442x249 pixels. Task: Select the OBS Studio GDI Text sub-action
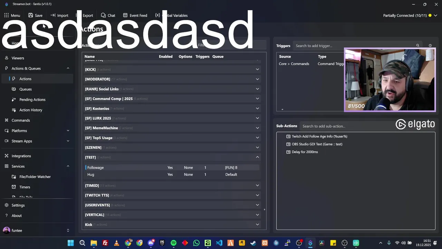tap(317, 144)
